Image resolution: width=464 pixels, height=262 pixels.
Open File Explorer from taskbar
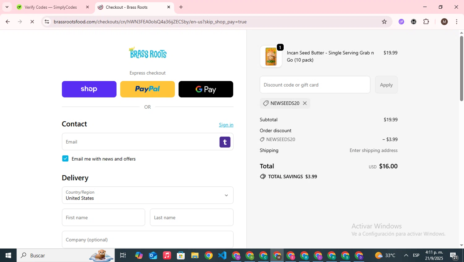tap(195, 256)
